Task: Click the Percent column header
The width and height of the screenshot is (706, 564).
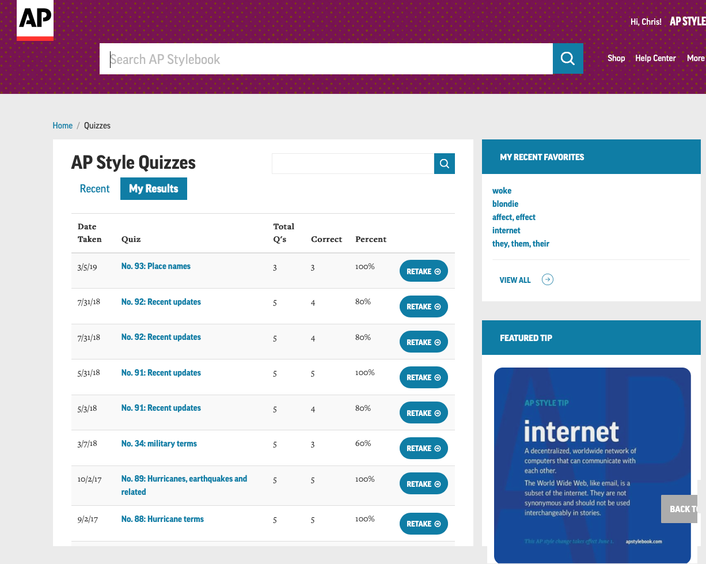Action: pos(371,239)
